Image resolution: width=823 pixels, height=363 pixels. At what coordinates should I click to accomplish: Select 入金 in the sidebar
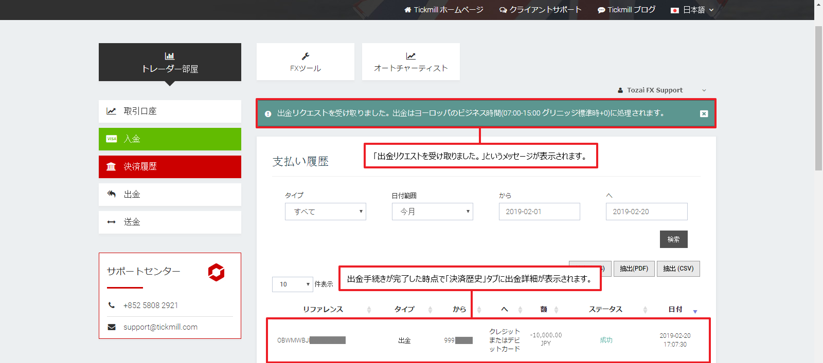170,139
